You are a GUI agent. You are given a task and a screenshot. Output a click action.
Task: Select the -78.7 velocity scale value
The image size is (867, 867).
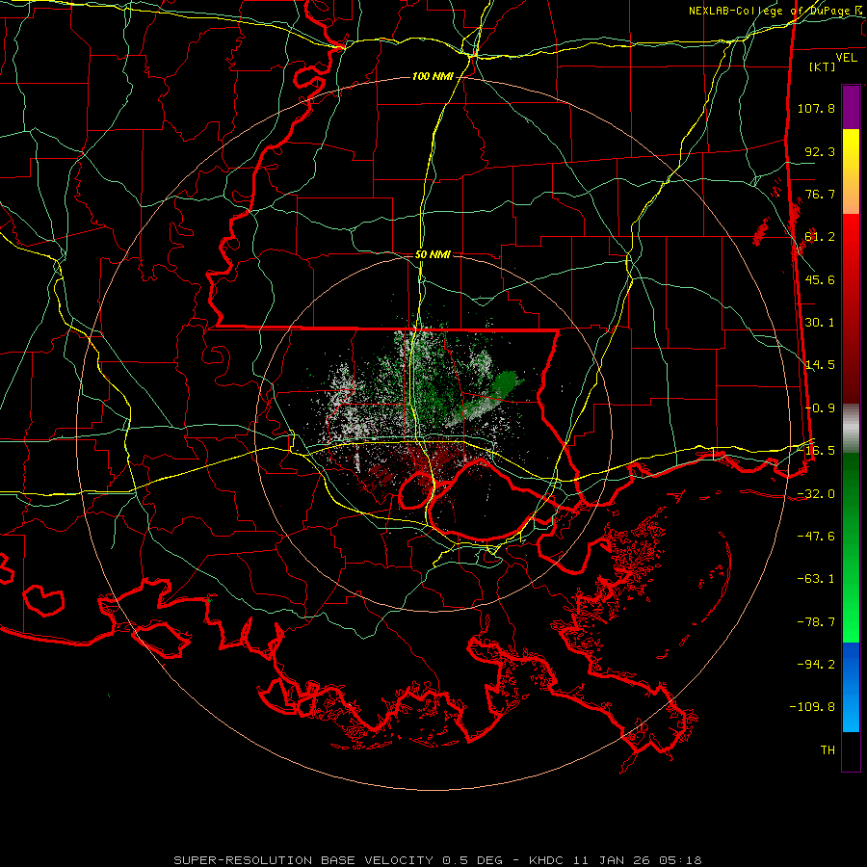coord(816,622)
